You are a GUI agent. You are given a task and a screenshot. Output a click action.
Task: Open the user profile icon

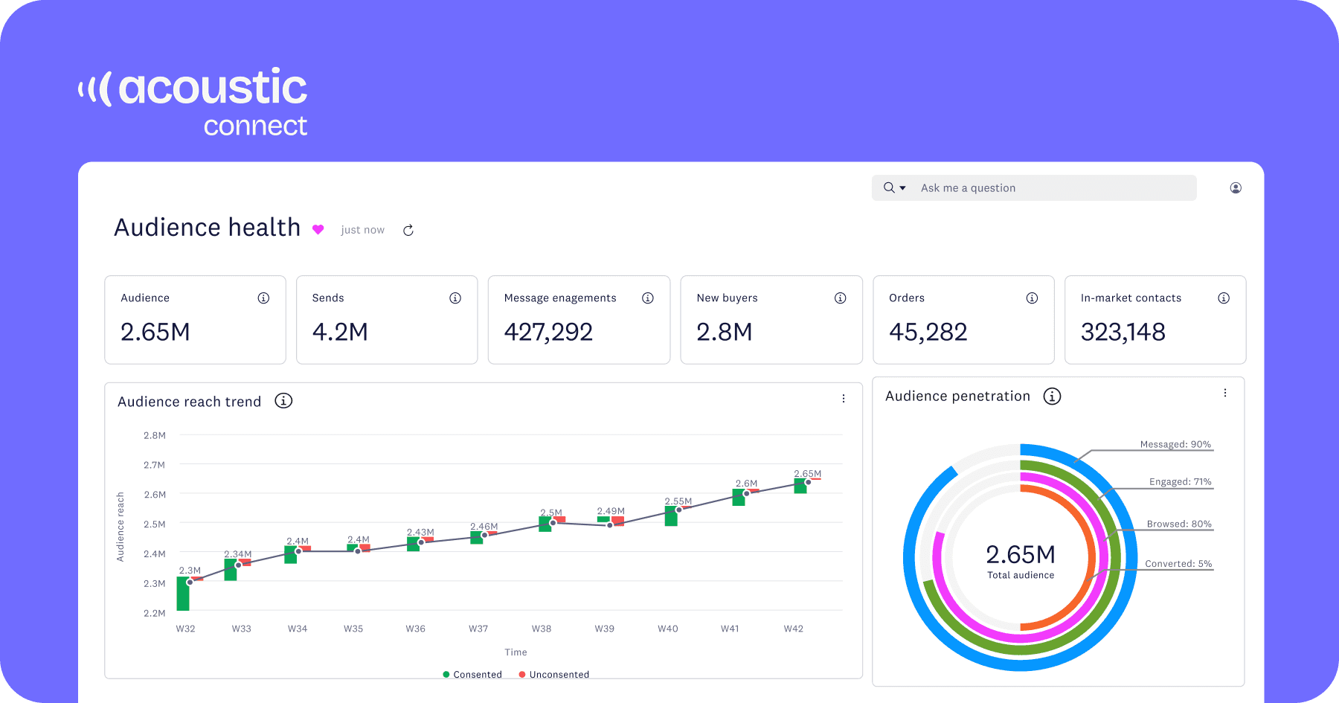pos(1236,187)
